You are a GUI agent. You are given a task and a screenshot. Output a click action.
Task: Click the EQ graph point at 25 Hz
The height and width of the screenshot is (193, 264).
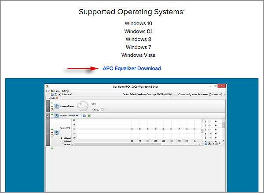point(132,129)
